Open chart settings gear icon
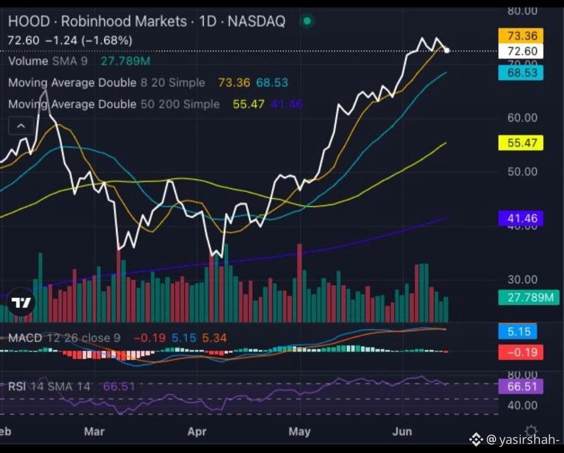Screen dimensions: 564x453 click(x=531, y=431)
